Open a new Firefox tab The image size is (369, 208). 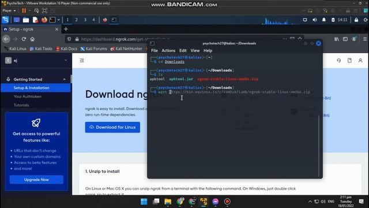click(66, 29)
